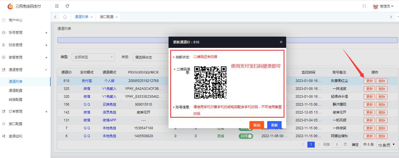The image size is (399, 158).
Task: Click the previous page arrow
Action: pyautogui.click(x=303, y=144)
